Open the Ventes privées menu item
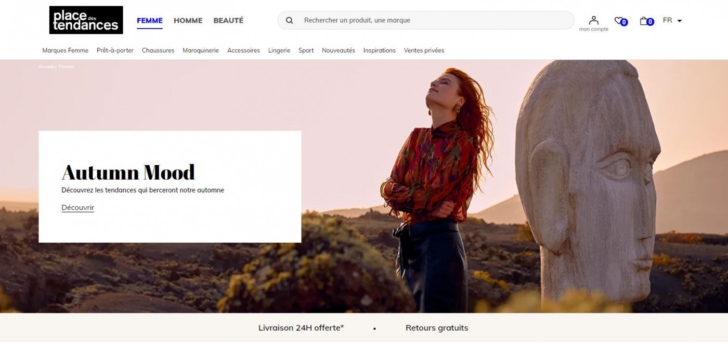 click(x=424, y=50)
